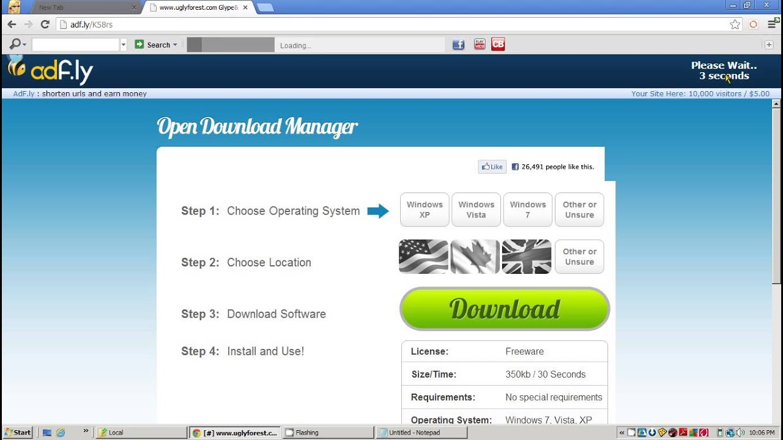Choose Other or Unsure location

(x=579, y=257)
